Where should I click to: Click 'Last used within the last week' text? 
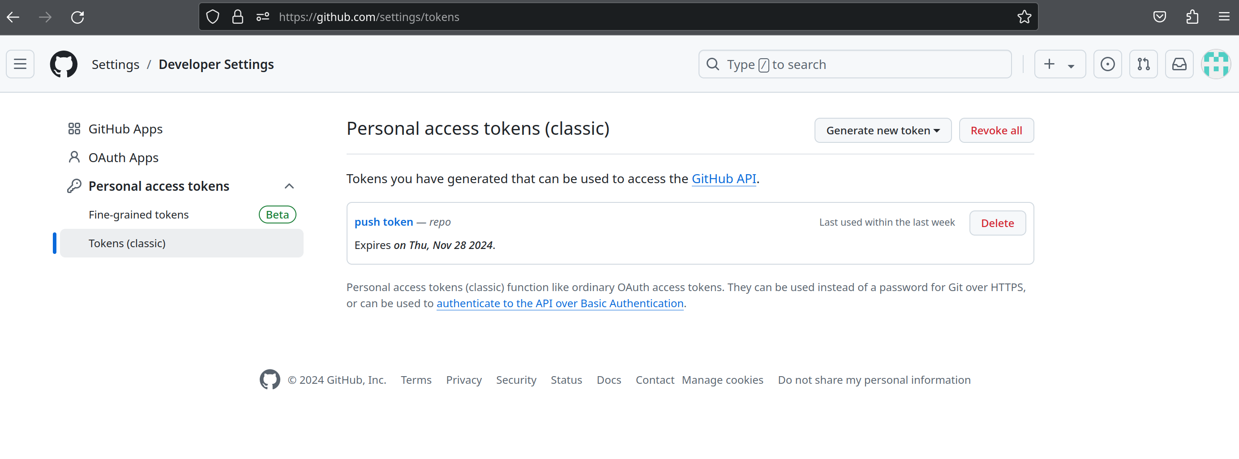pyautogui.click(x=887, y=222)
